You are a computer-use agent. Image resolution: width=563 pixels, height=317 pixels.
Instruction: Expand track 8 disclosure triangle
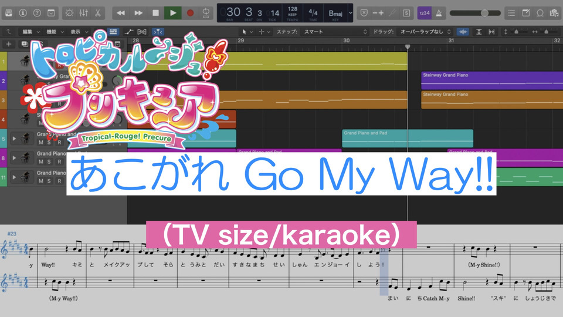pos(14,158)
